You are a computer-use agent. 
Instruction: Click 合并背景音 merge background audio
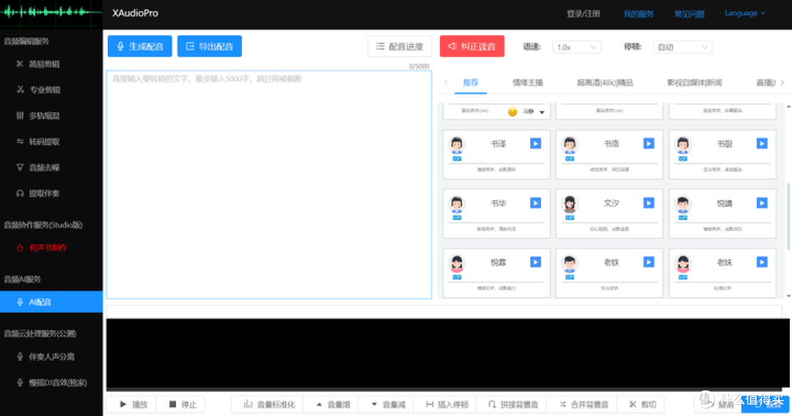pyautogui.click(x=584, y=404)
